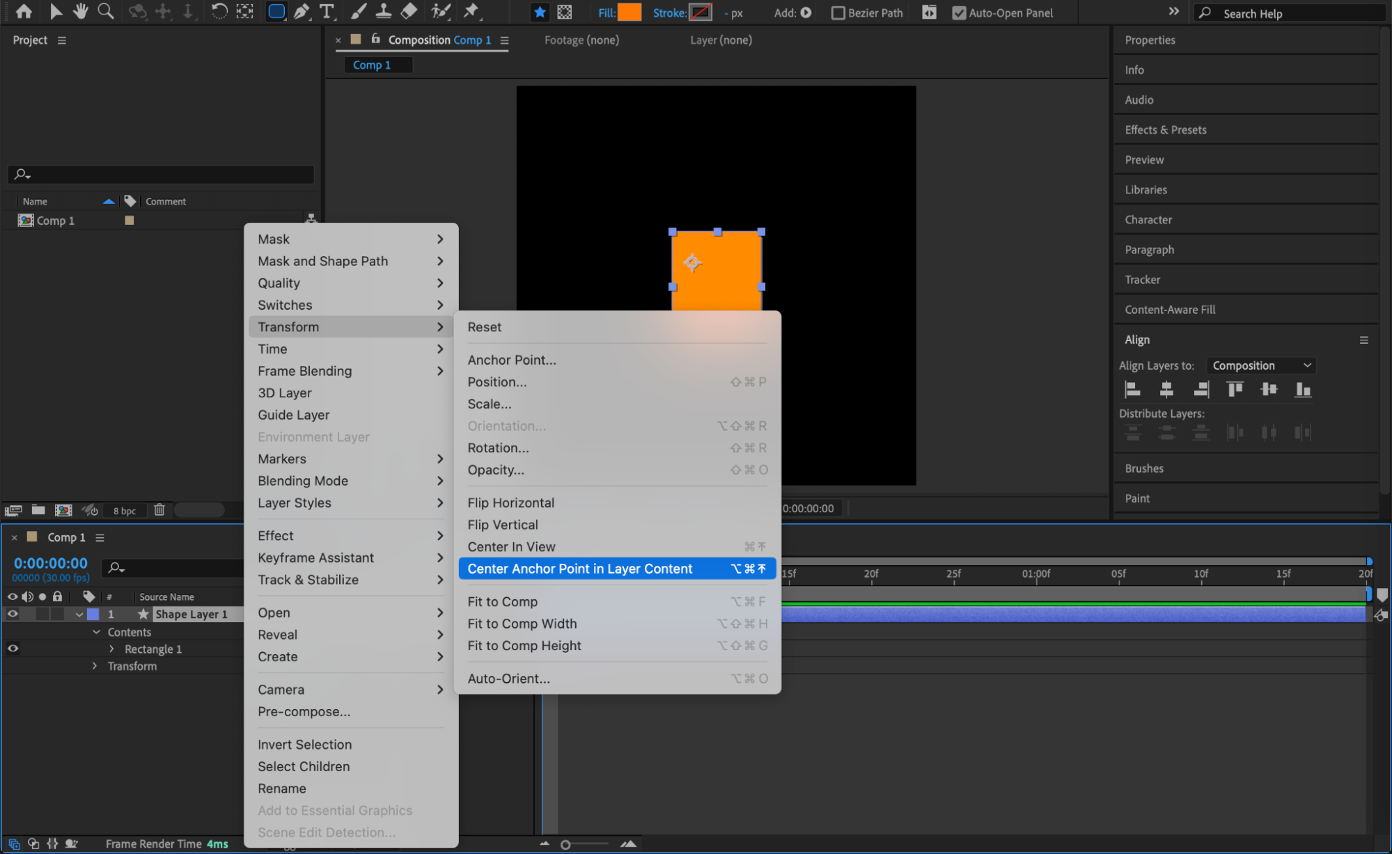Enable the Bezier Path checkbox
Viewport: 1392px width, 854px height.
tap(838, 13)
